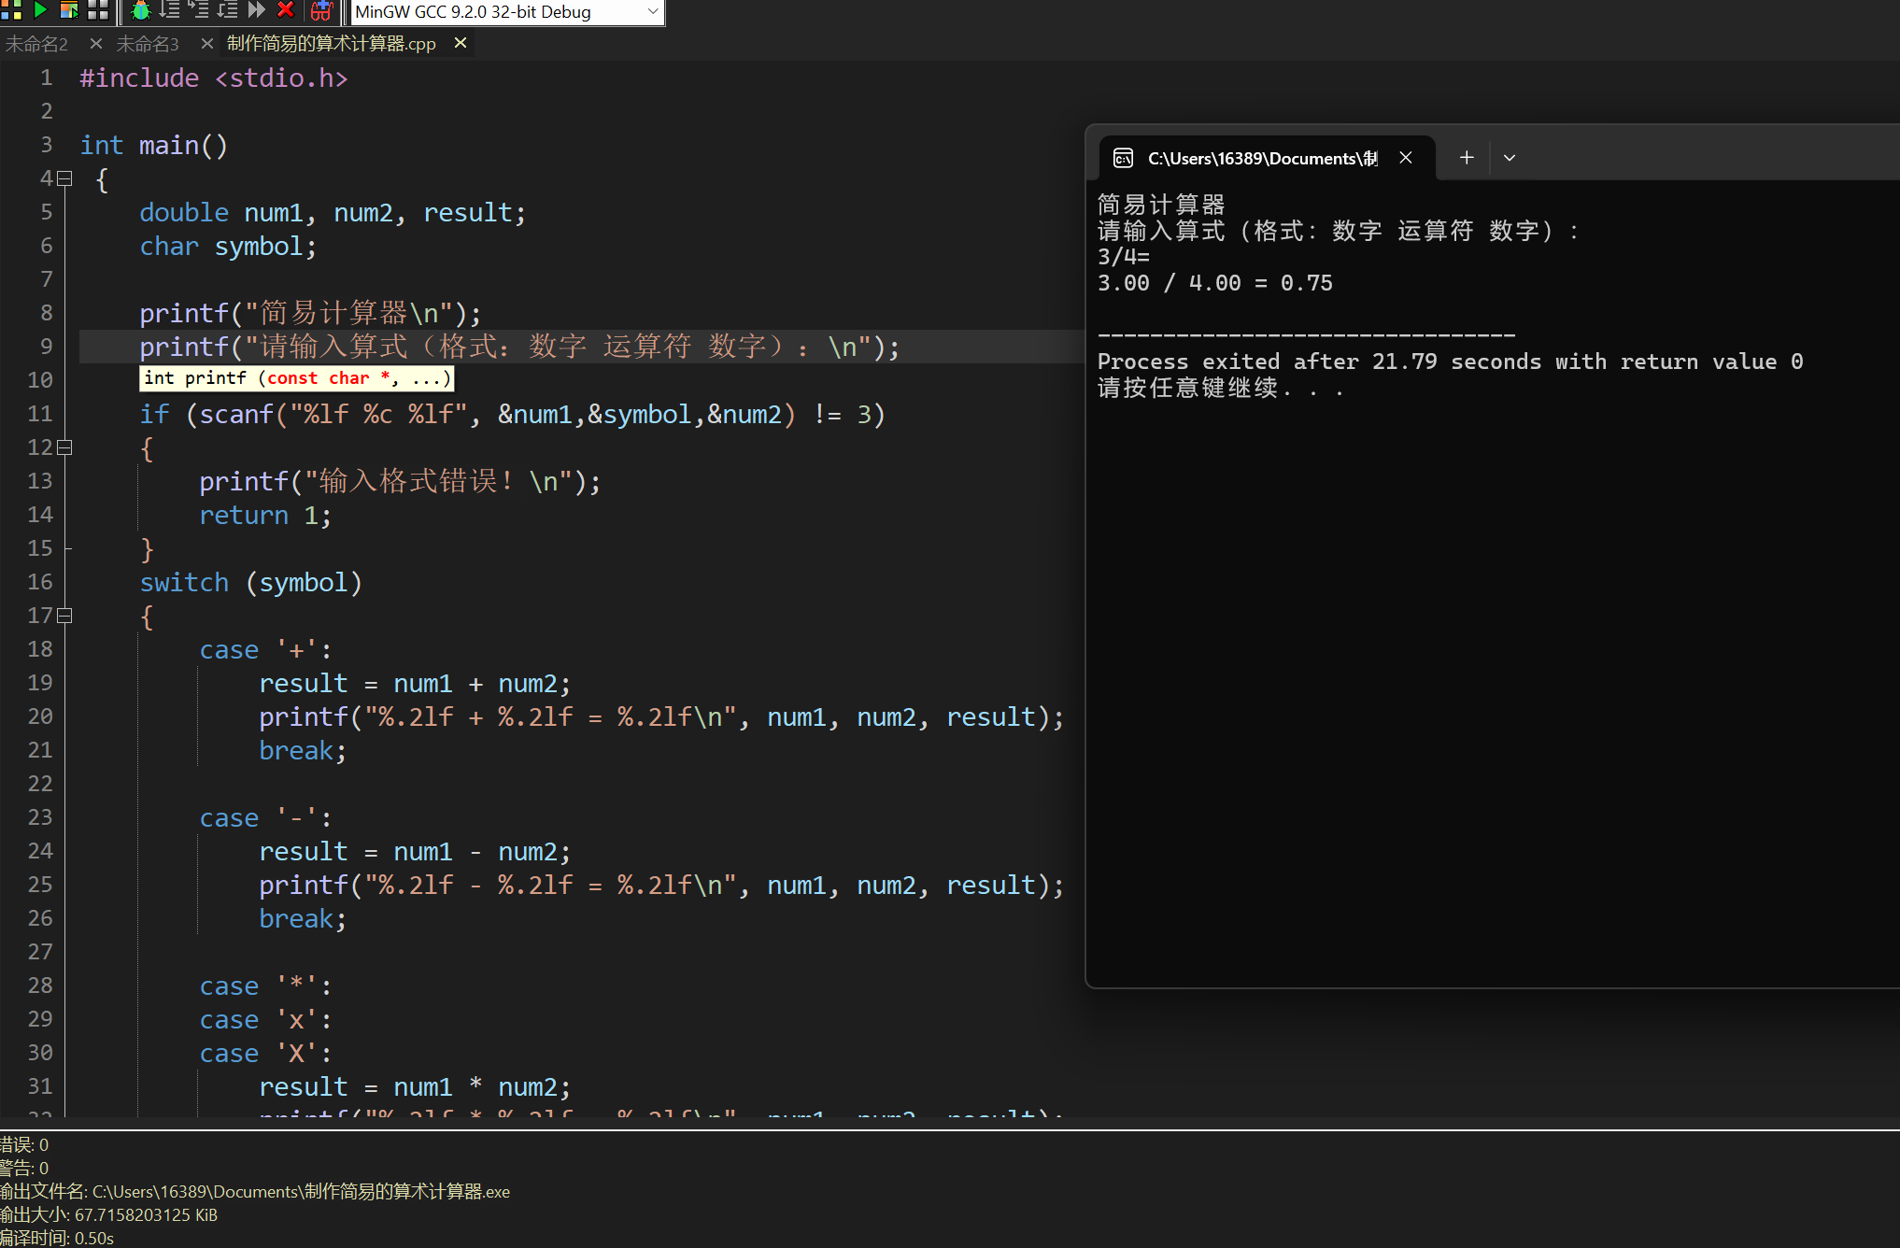Click the word symbol in line 16
1900x1248 pixels.
(x=304, y=583)
